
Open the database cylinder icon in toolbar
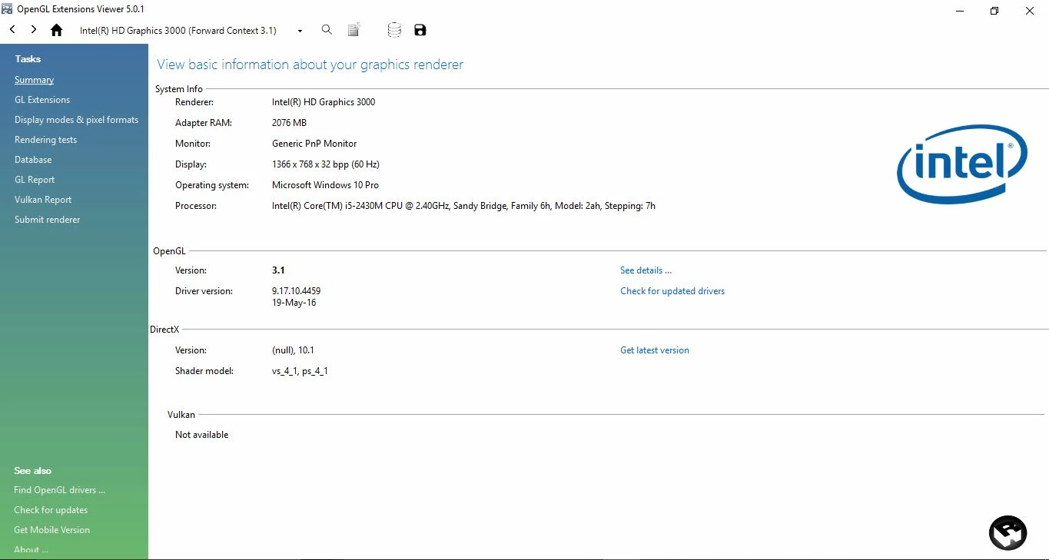[394, 30]
